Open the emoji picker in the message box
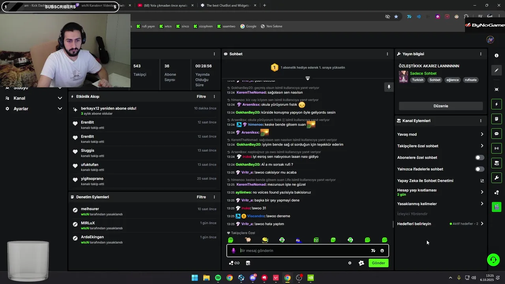Viewport: 505px width, 284px height. [382, 250]
